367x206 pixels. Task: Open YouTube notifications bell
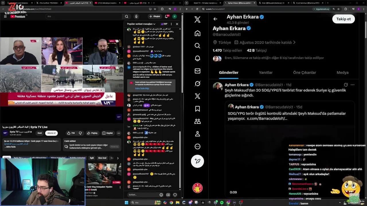click(x=166, y=16)
